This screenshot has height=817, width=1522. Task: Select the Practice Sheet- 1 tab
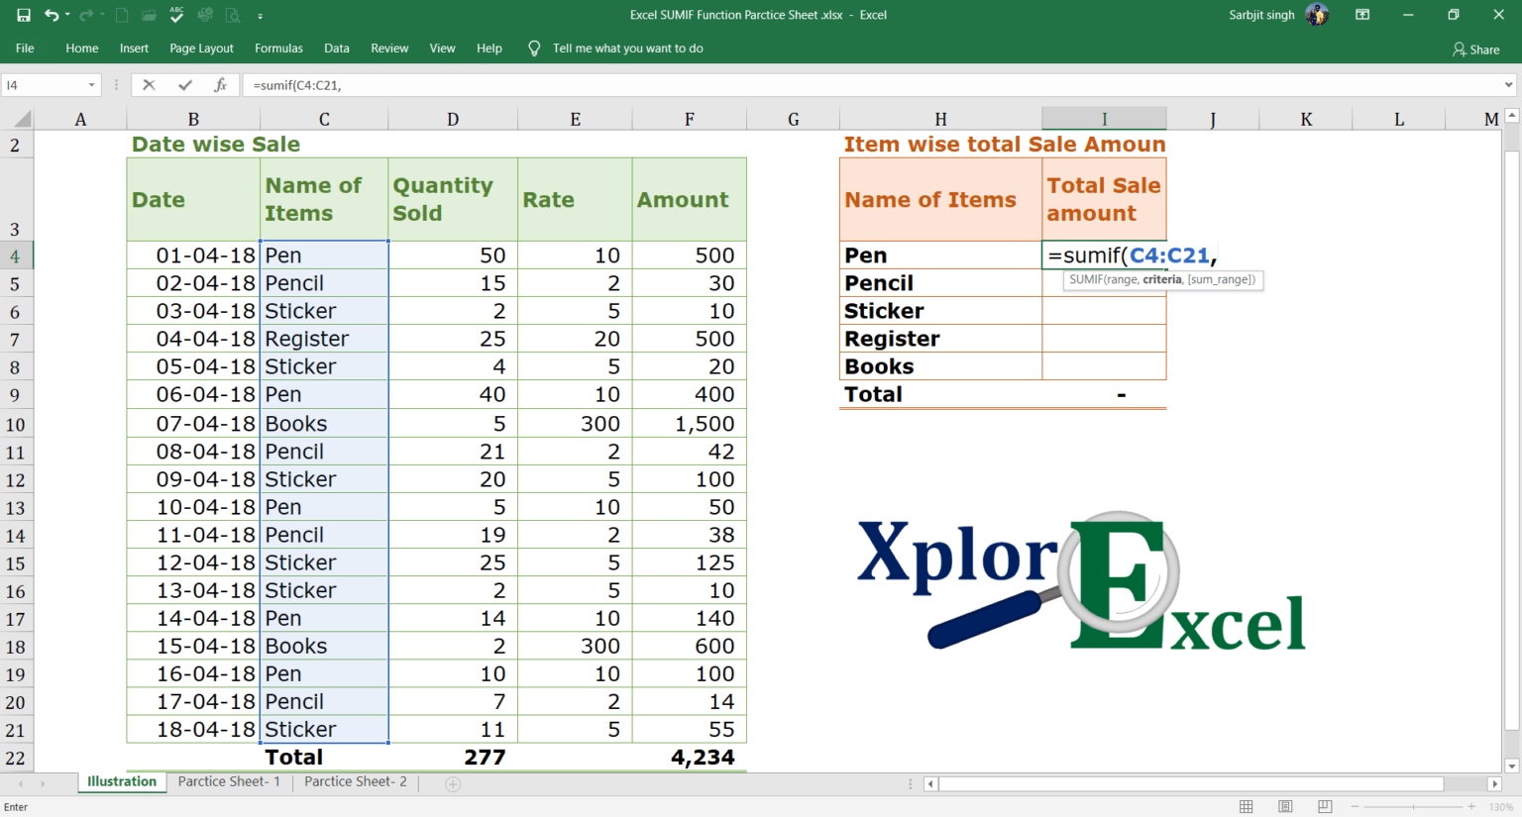tap(228, 781)
